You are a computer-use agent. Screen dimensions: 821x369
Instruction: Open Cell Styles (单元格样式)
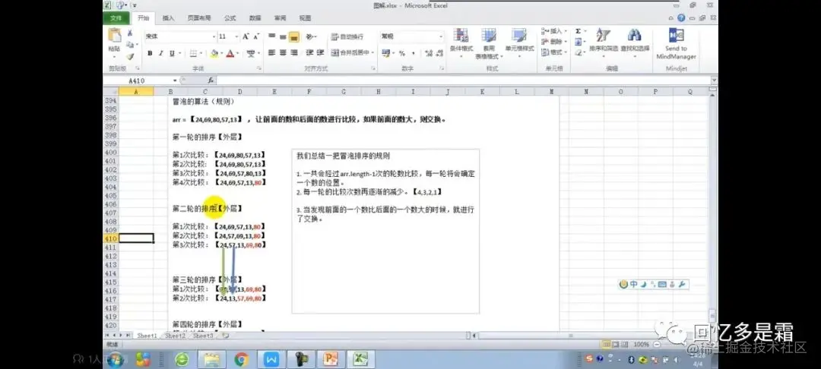click(x=519, y=43)
